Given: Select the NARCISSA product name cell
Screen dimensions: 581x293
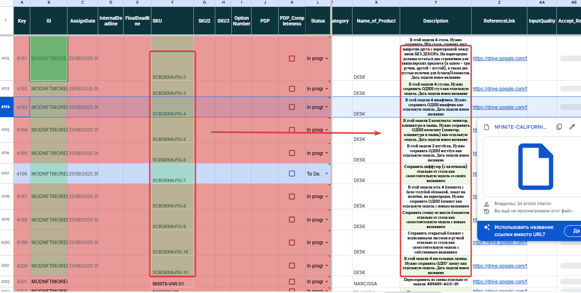Looking at the screenshot, I should pos(376,281).
